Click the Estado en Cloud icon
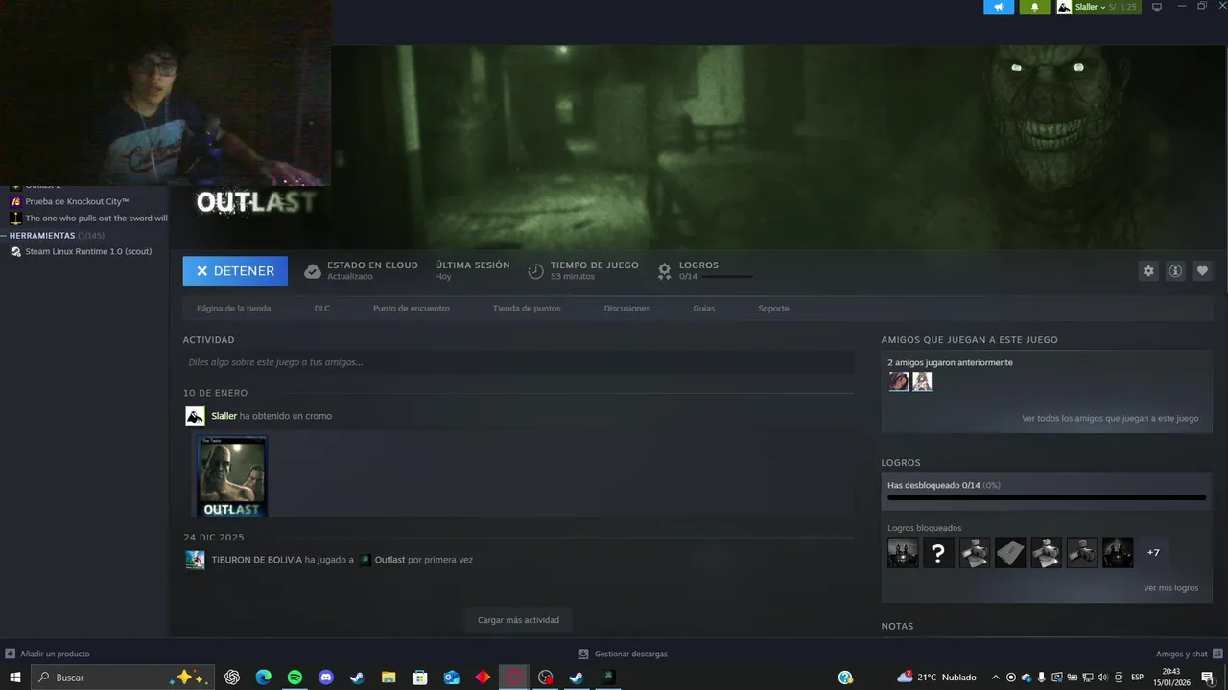 [313, 271]
